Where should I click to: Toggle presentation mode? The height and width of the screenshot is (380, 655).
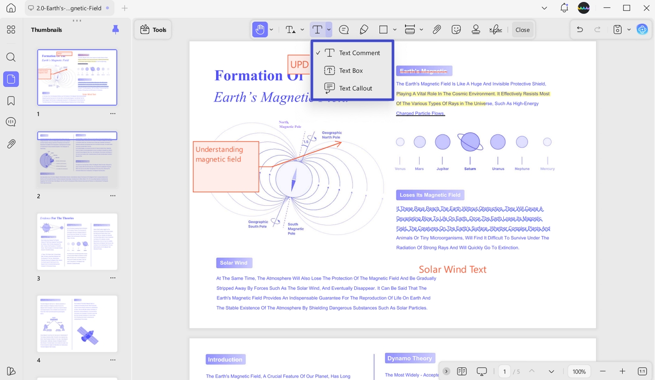point(482,371)
